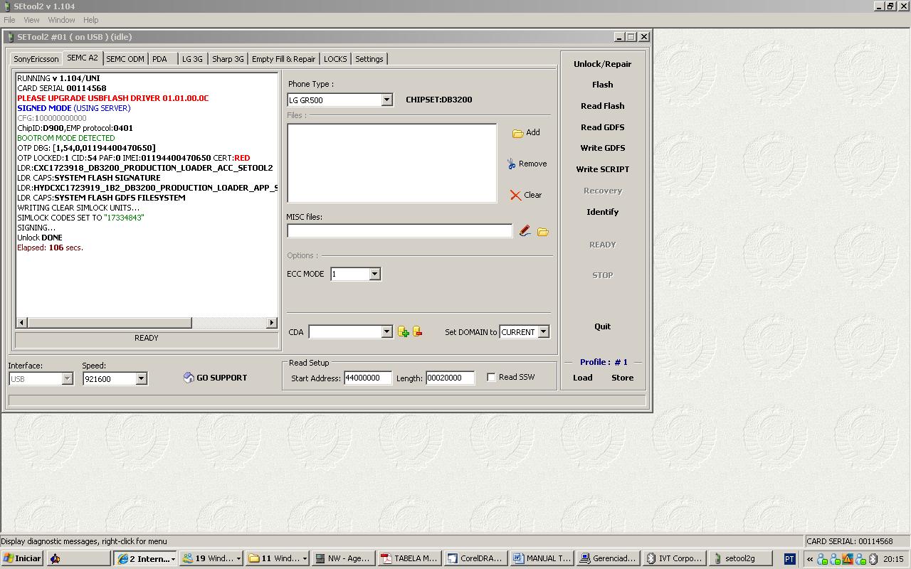Enable the Read SSW checkbox

point(491,377)
